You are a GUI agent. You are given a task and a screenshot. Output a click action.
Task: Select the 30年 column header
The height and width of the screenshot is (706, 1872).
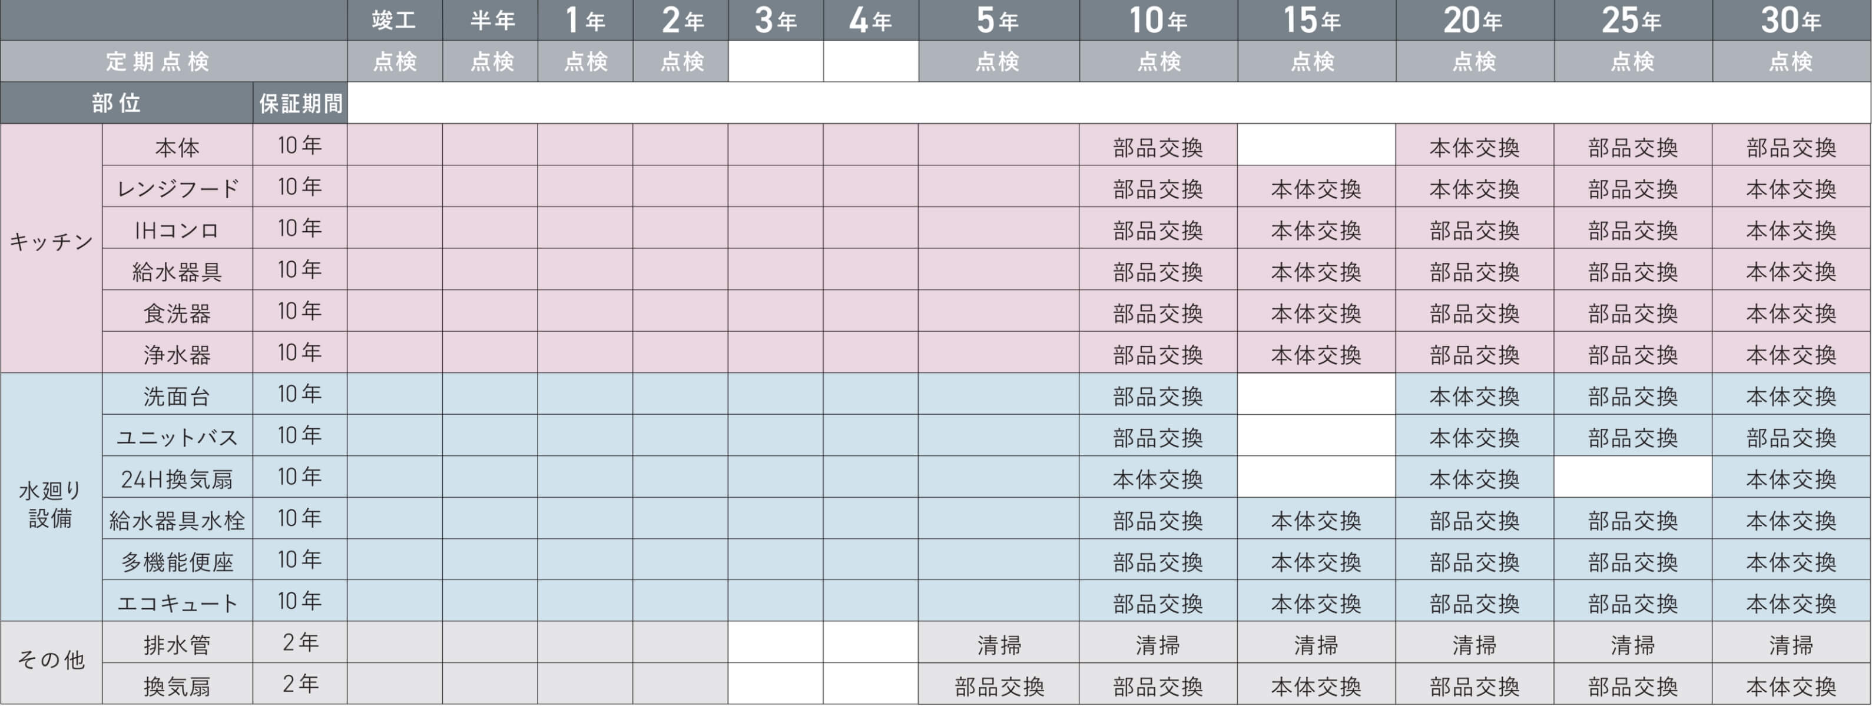1791,21
